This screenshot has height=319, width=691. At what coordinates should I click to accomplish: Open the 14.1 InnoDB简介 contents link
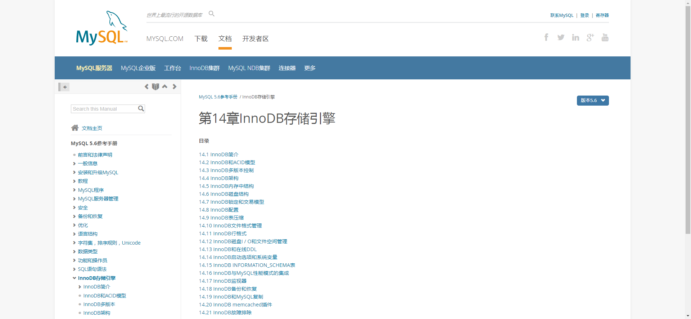coord(219,154)
